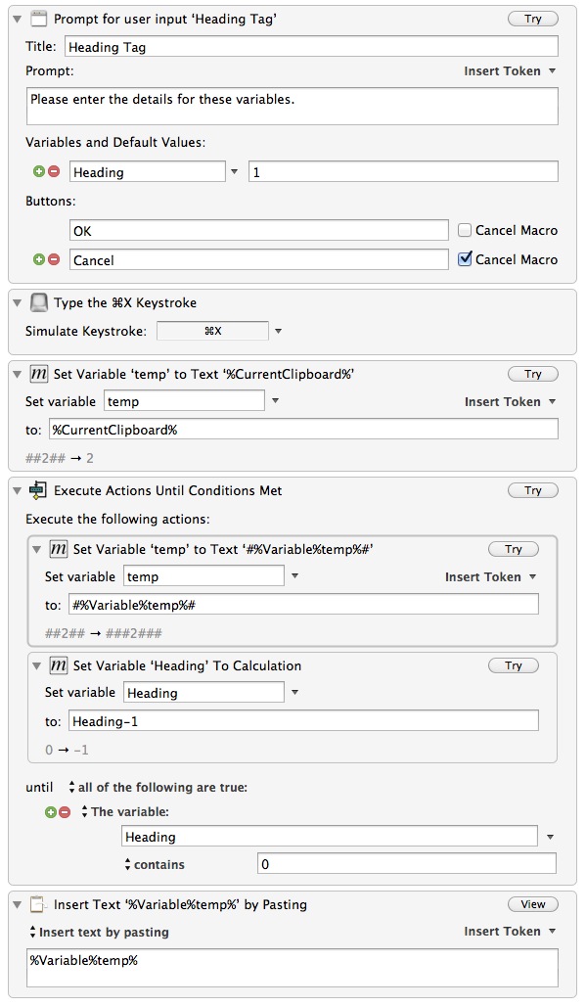The image size is (586, 1007).
Task: Open the 'contains' condition type popup
Action: pyautogui.click(x=154, y=864)
